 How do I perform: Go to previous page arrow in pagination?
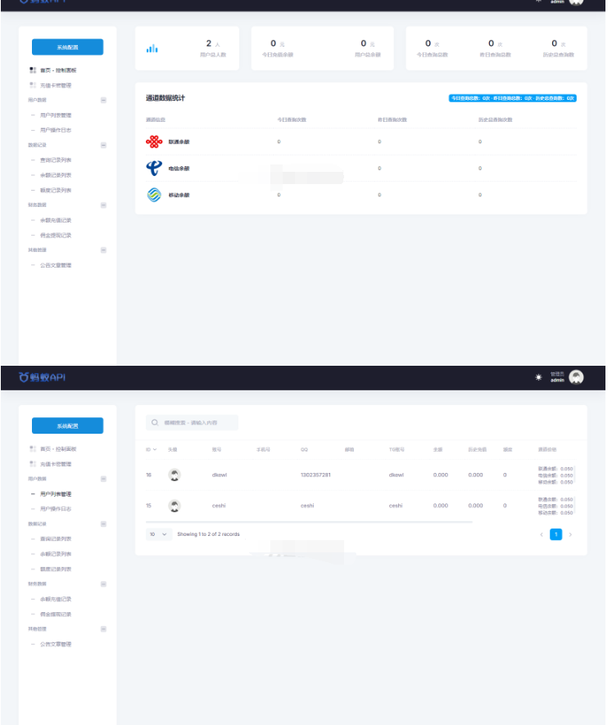point(542,534)
